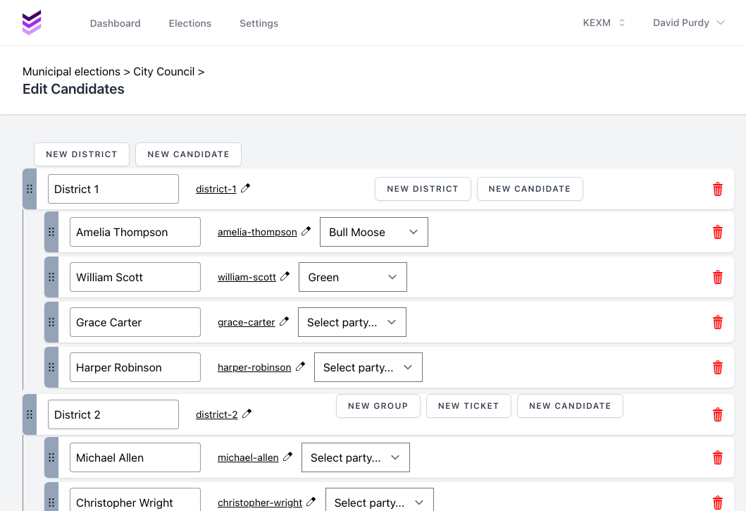Click the purple app logo
The width and height of the screenshot is (746, 511).
point(32,23)
